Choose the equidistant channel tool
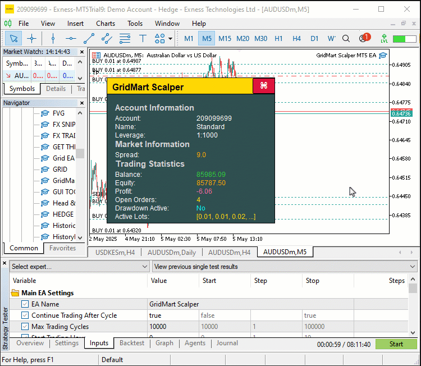The height and width of the screenshot is (366, 421). pyautogui.click(x=107, y=39)
